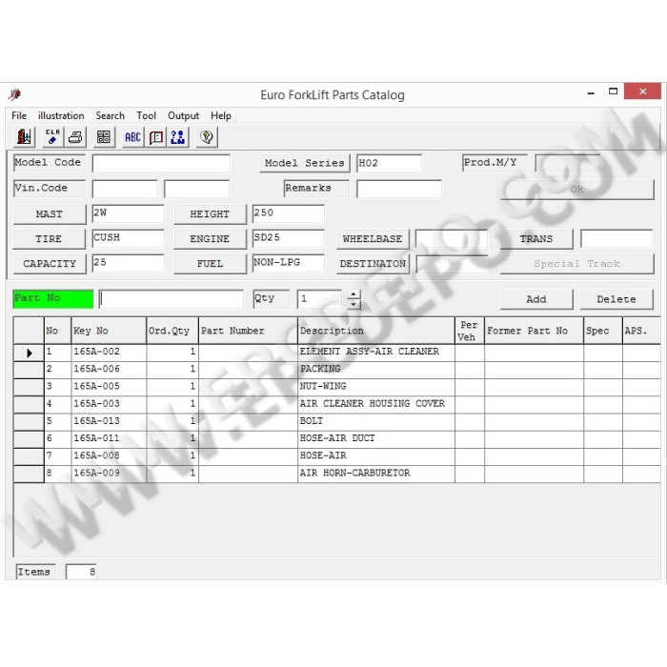Click the Items count field
Viewport: 667px width, 667px height.
[x=81, y=572]
